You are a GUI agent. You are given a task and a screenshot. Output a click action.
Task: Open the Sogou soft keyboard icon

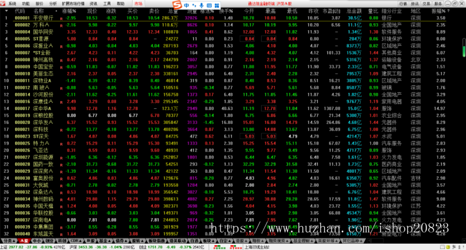pyautogui.click(x=209, y=5)
